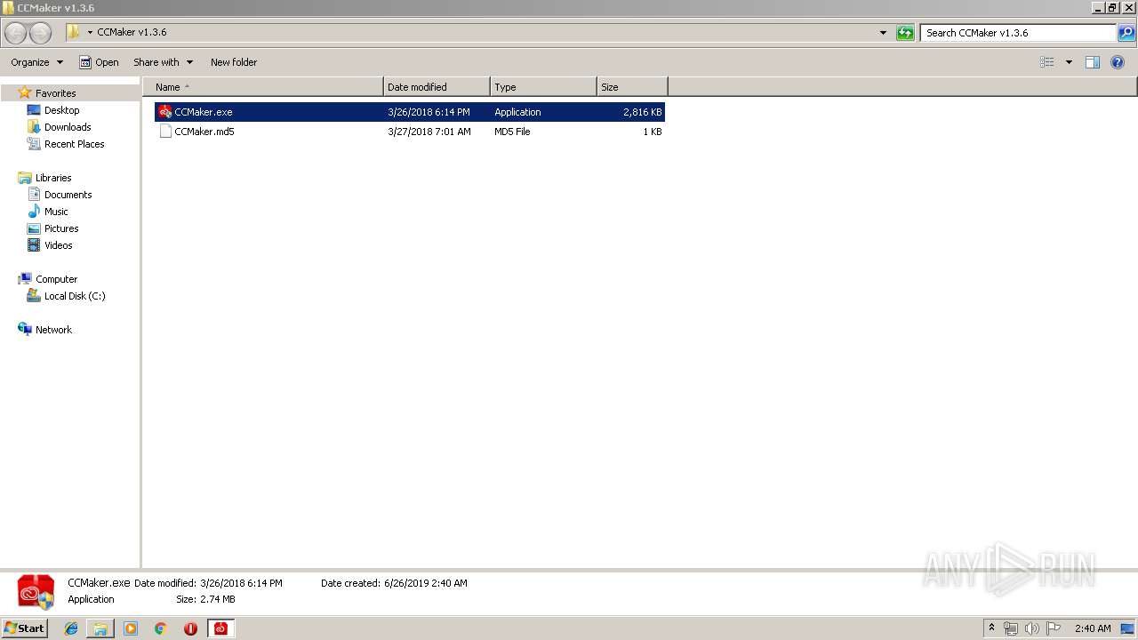The width and height of the screenshot is (1138, 640).
Task: Click the volume speaker tray icon
Action: [x=1031, y=628]
